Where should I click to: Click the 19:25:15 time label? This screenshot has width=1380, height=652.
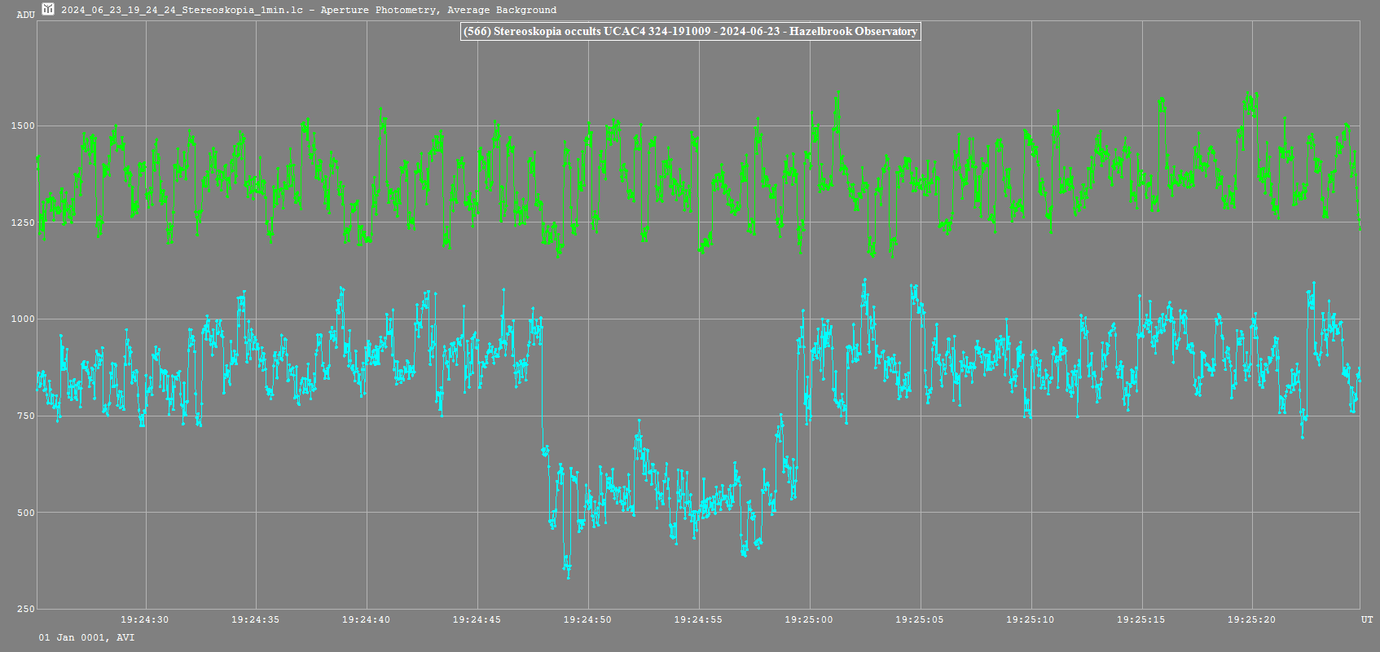click(x=1140, y=619)
